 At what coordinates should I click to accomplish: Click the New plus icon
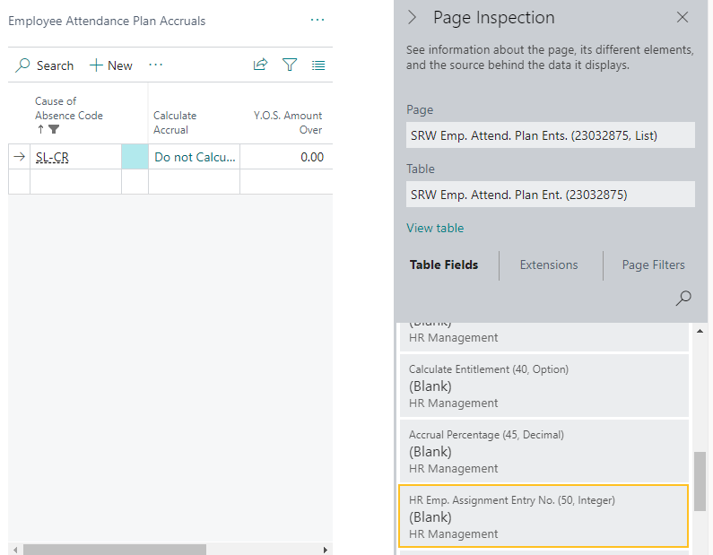click(x=95, y=65)
